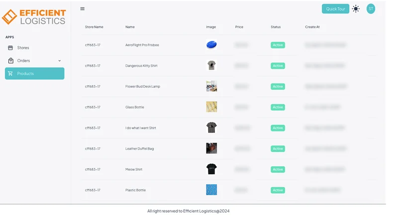This screenshot has height=224, width=398.
Task: Click store name in Meow Shirt row
Action: (93, 169)
